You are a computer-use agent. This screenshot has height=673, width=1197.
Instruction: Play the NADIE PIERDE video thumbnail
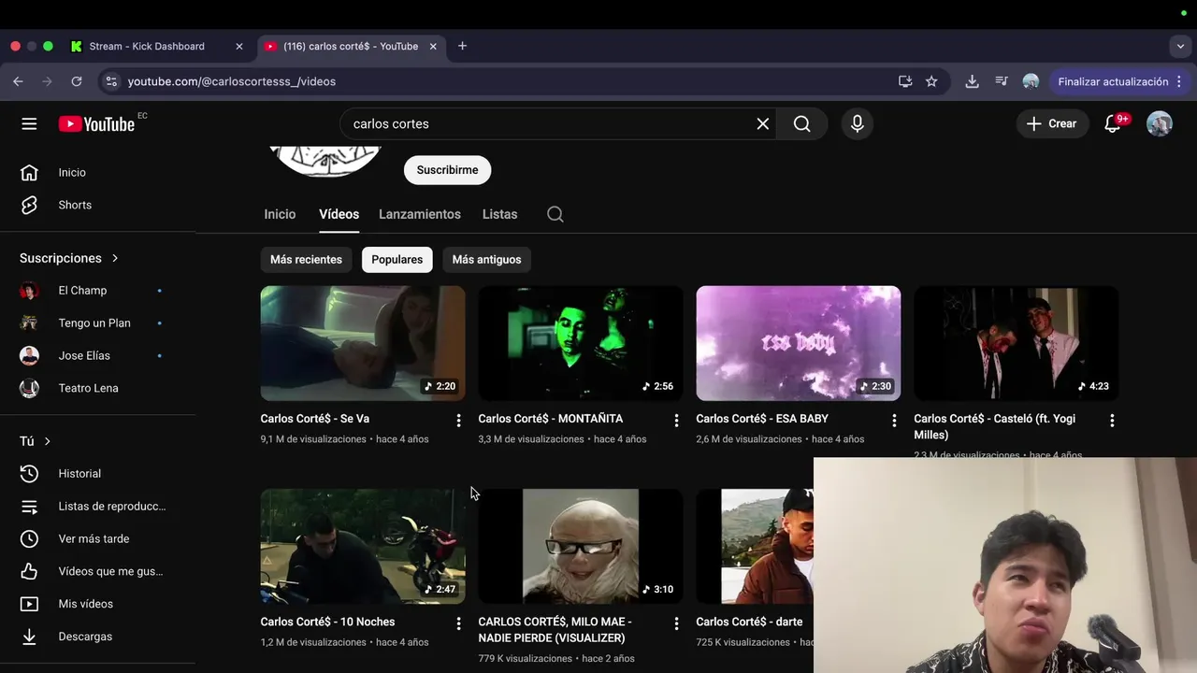[581, 546]
